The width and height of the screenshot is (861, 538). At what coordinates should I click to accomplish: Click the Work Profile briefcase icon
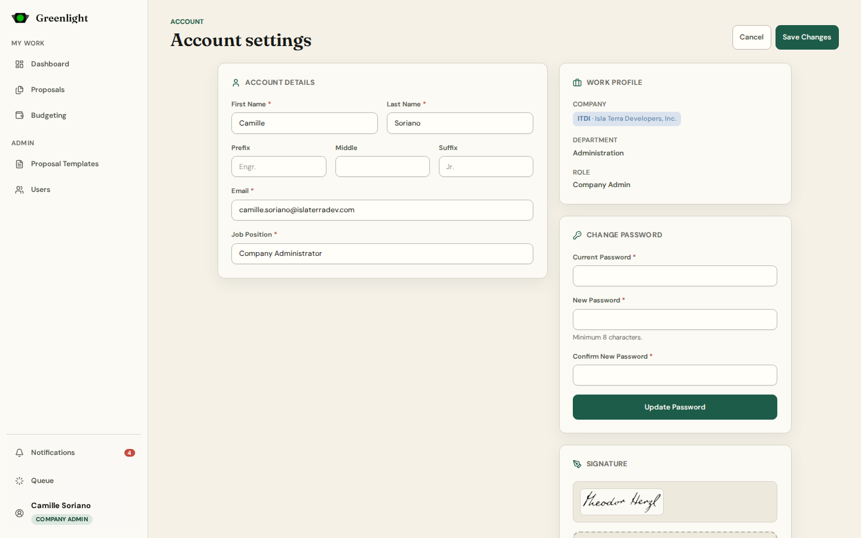point(577,82)
